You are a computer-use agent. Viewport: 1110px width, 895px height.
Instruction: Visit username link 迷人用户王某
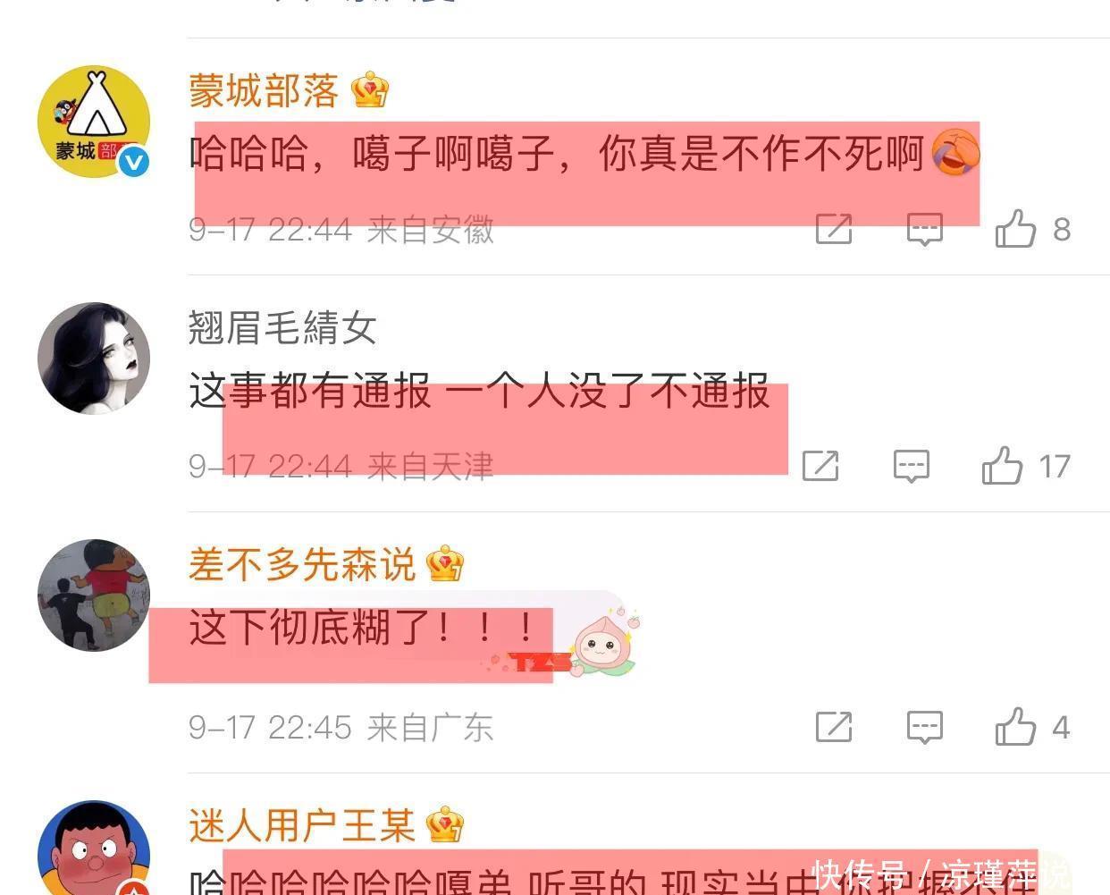coord(302,825)
